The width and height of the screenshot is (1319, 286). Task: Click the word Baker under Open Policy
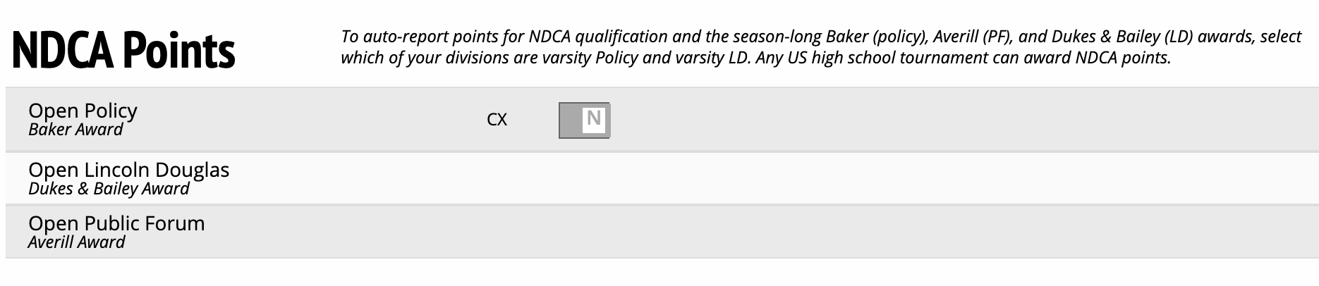pyautogui.click(x=47, y=130)
